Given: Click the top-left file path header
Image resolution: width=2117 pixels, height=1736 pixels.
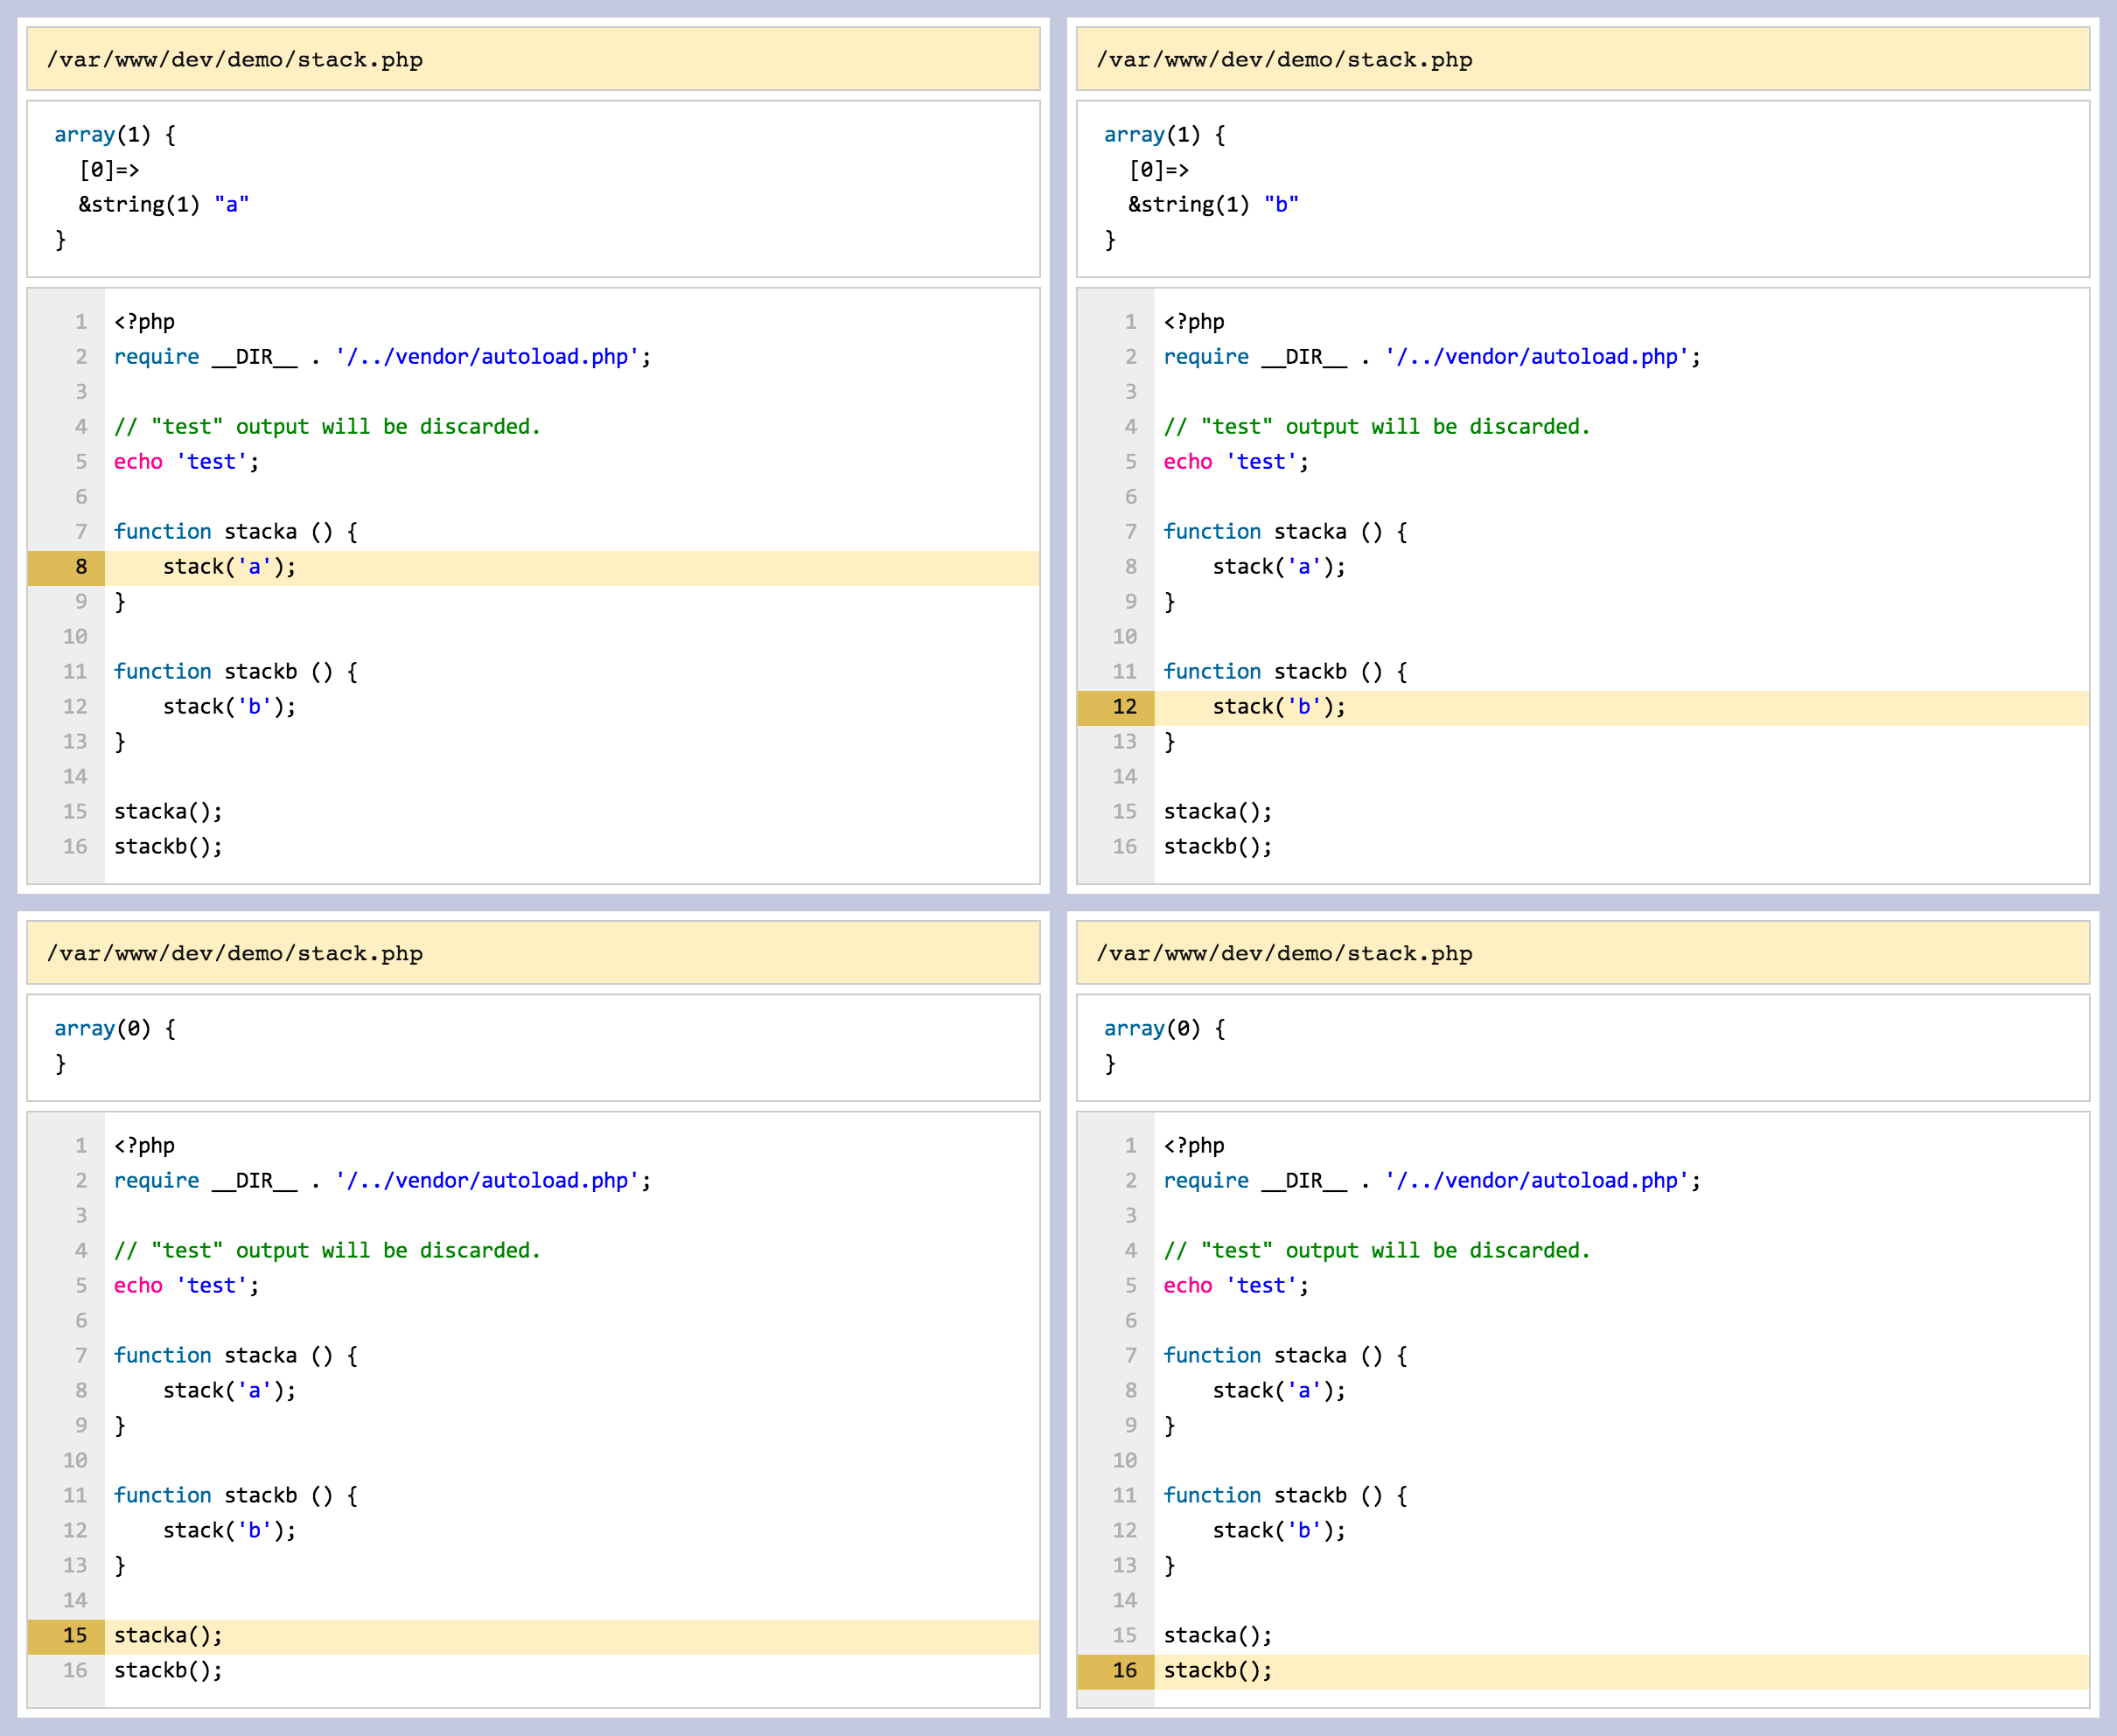Looking at the screenshot, I should click(x=235, y=60).
